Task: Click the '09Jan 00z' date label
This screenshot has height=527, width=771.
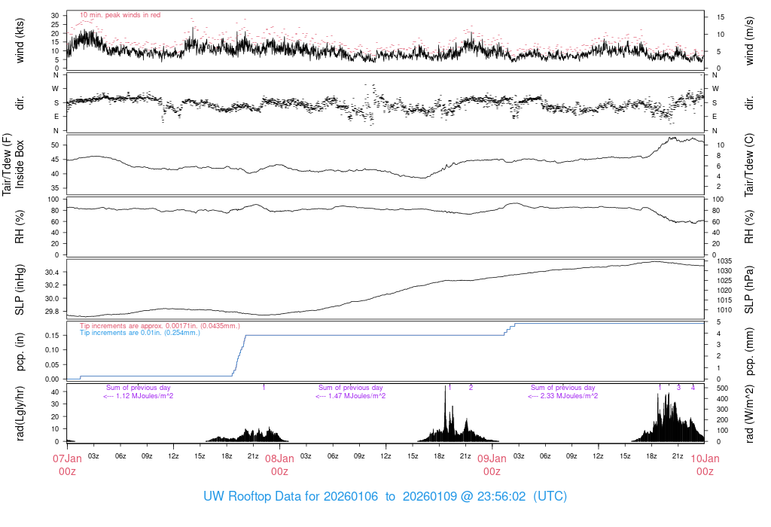Action: click(x=492, y=465)
